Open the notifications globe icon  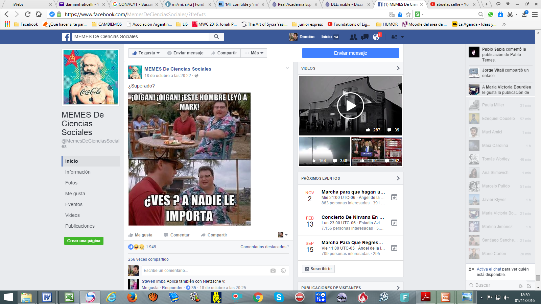[x=376, y=37]
